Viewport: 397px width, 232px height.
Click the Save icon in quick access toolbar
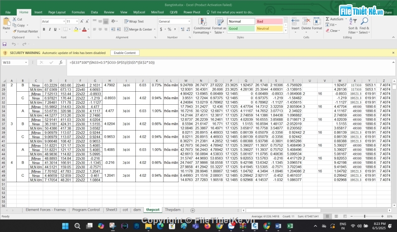[x=5, y=44]
